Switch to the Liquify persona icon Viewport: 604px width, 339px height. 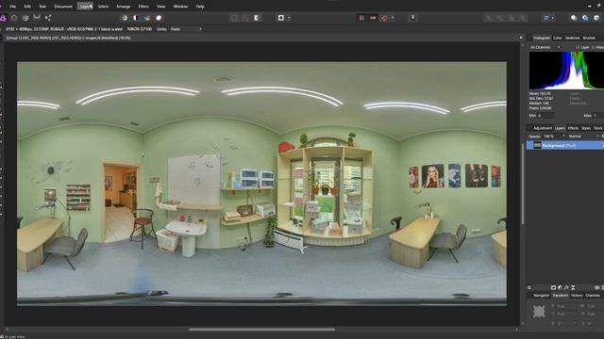[14, 18]
